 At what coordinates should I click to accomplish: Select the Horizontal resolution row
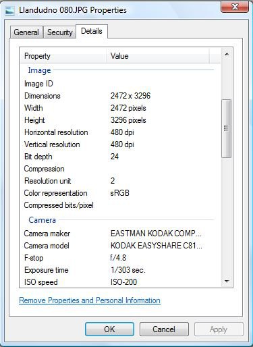[121, 132]
